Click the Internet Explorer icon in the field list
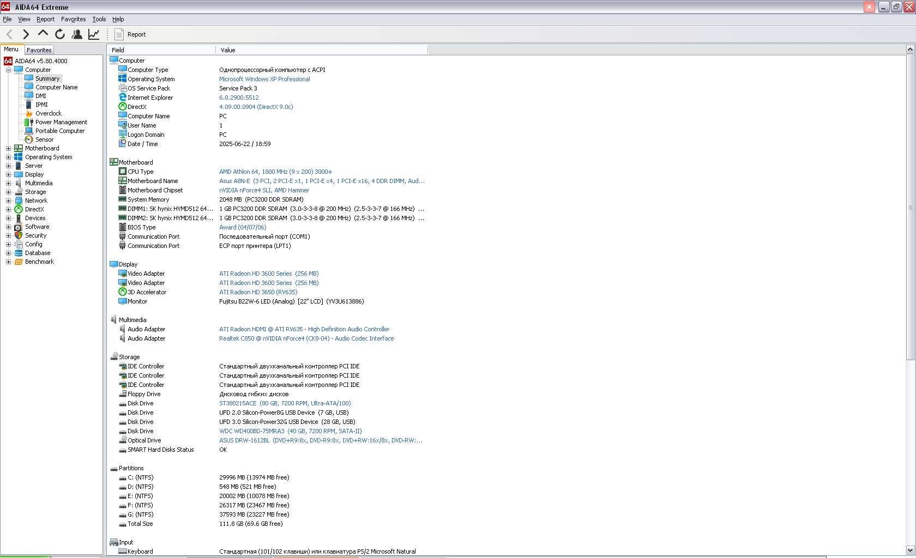 pos(123,98)
